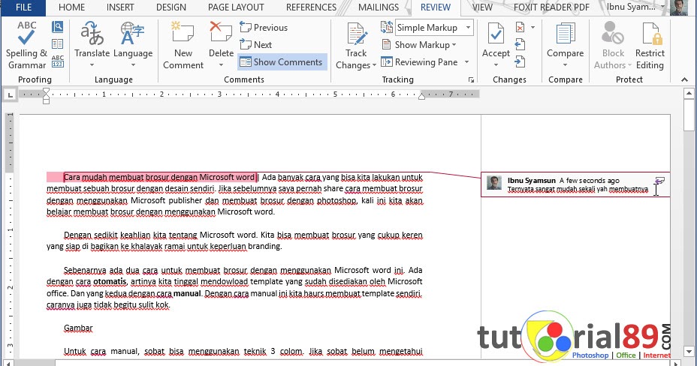Viewport: 697px width, 366px height.
Task: Switch to the FOXIT READER PDF tab
Action: click(x=551, y=7)
